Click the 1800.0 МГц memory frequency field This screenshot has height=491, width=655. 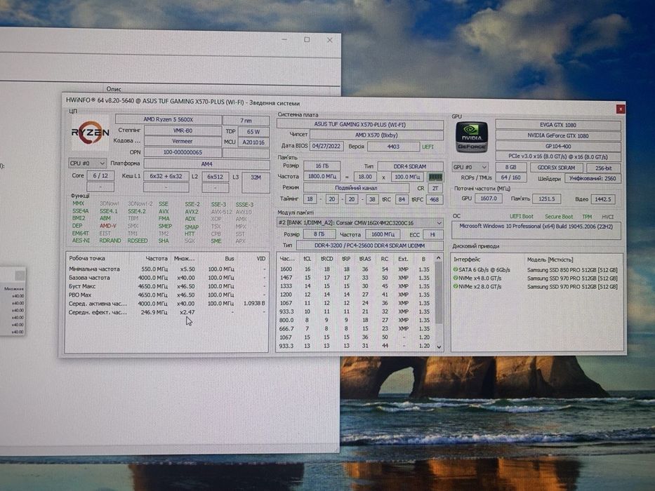(322, 177)
